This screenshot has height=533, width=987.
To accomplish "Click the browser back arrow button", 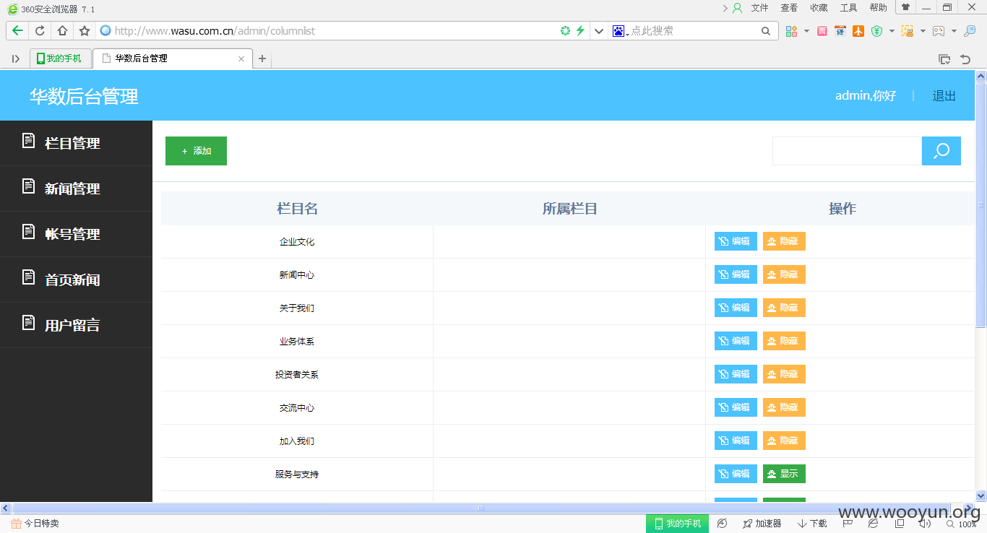I will coord(17,31).
